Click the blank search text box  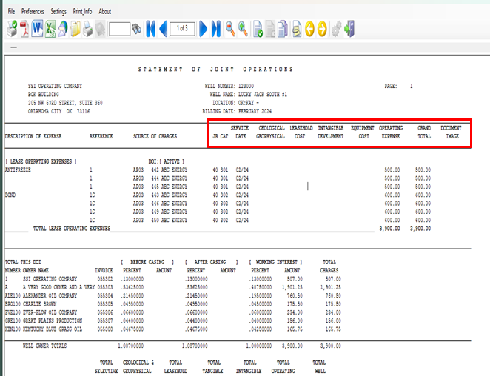click(x=119, y=29)
